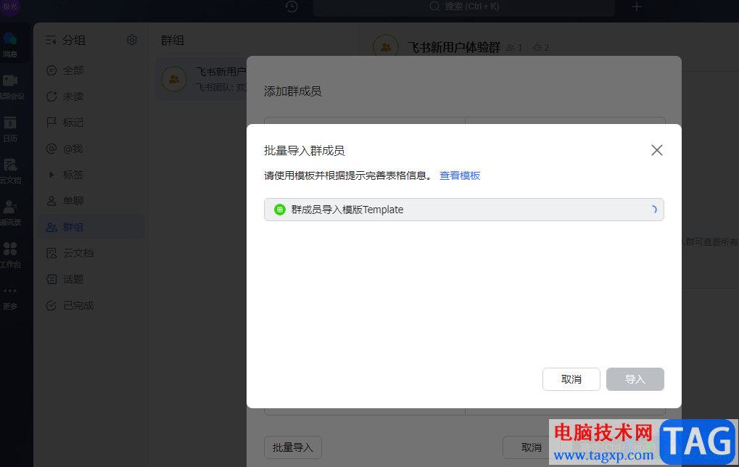Collapse the 分组 panel icon

[x=51, y=41]
